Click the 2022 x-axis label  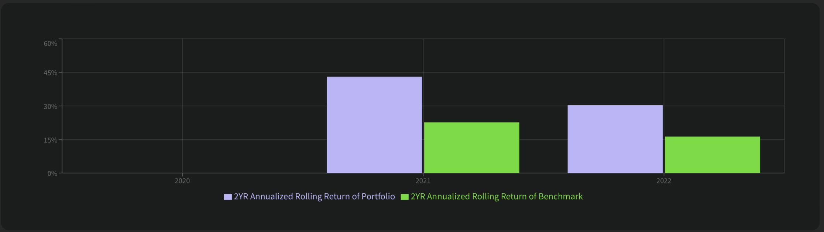pyautogui.click(x=664, y=181)
